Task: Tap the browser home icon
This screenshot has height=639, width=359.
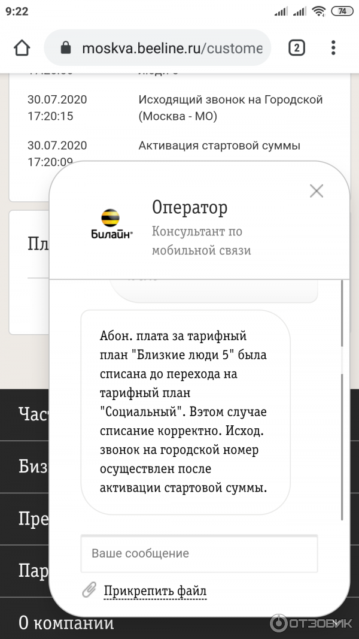Action: 22,48
